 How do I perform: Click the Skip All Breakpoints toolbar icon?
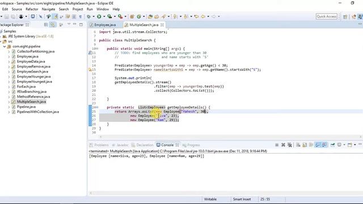(41, 16)
